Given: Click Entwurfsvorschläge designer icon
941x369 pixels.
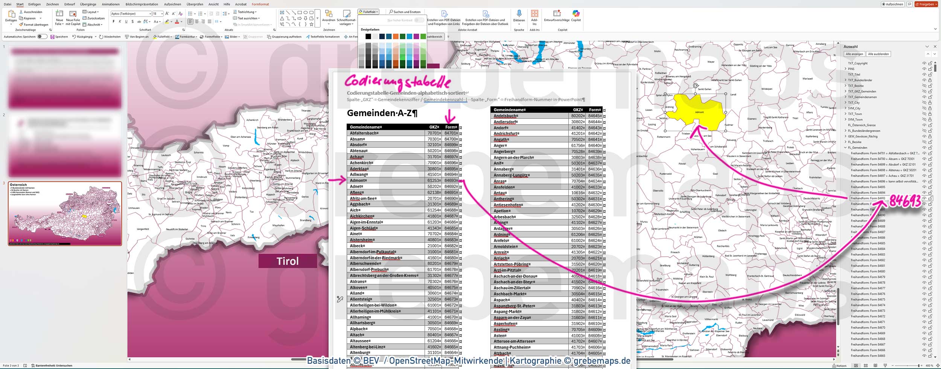Looking at the screenshot, I should 556,14.
